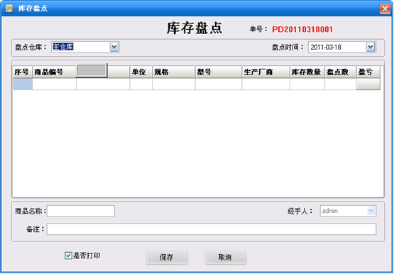Click the 保存 button
Viewport: 394px width, 274px height.
[x=167, y=258]
